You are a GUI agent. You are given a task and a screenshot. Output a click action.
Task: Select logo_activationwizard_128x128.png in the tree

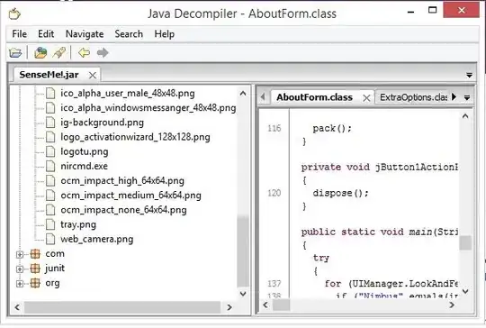tap(135, 137)
